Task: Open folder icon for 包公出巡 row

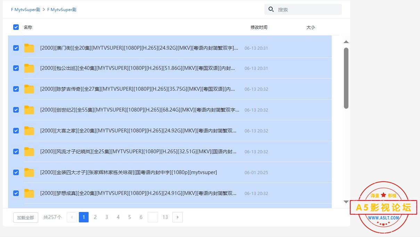Action: pyautogui.click(x=29, y=68)
